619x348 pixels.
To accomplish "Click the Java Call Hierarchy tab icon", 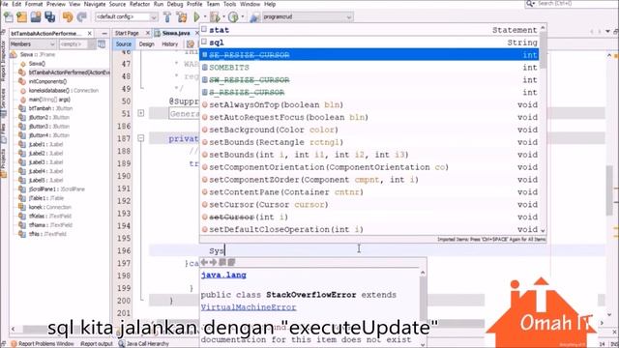I will tap(122, 344).
